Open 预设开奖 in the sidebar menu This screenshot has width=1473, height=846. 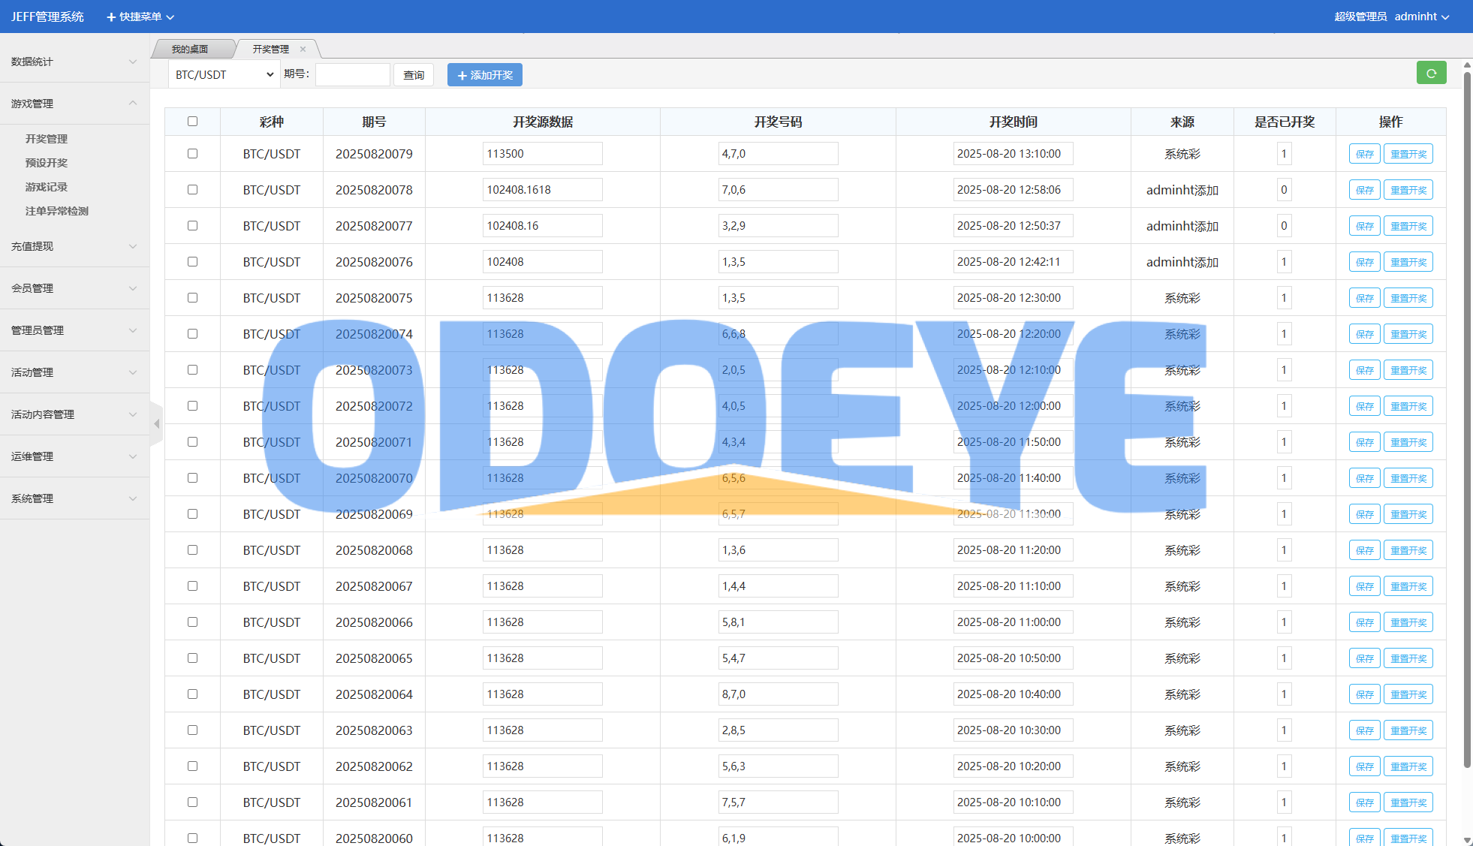47,163
